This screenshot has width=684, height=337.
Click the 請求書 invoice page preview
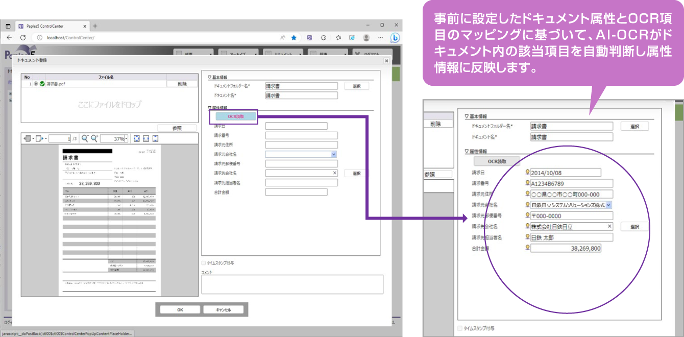point(110,220)
